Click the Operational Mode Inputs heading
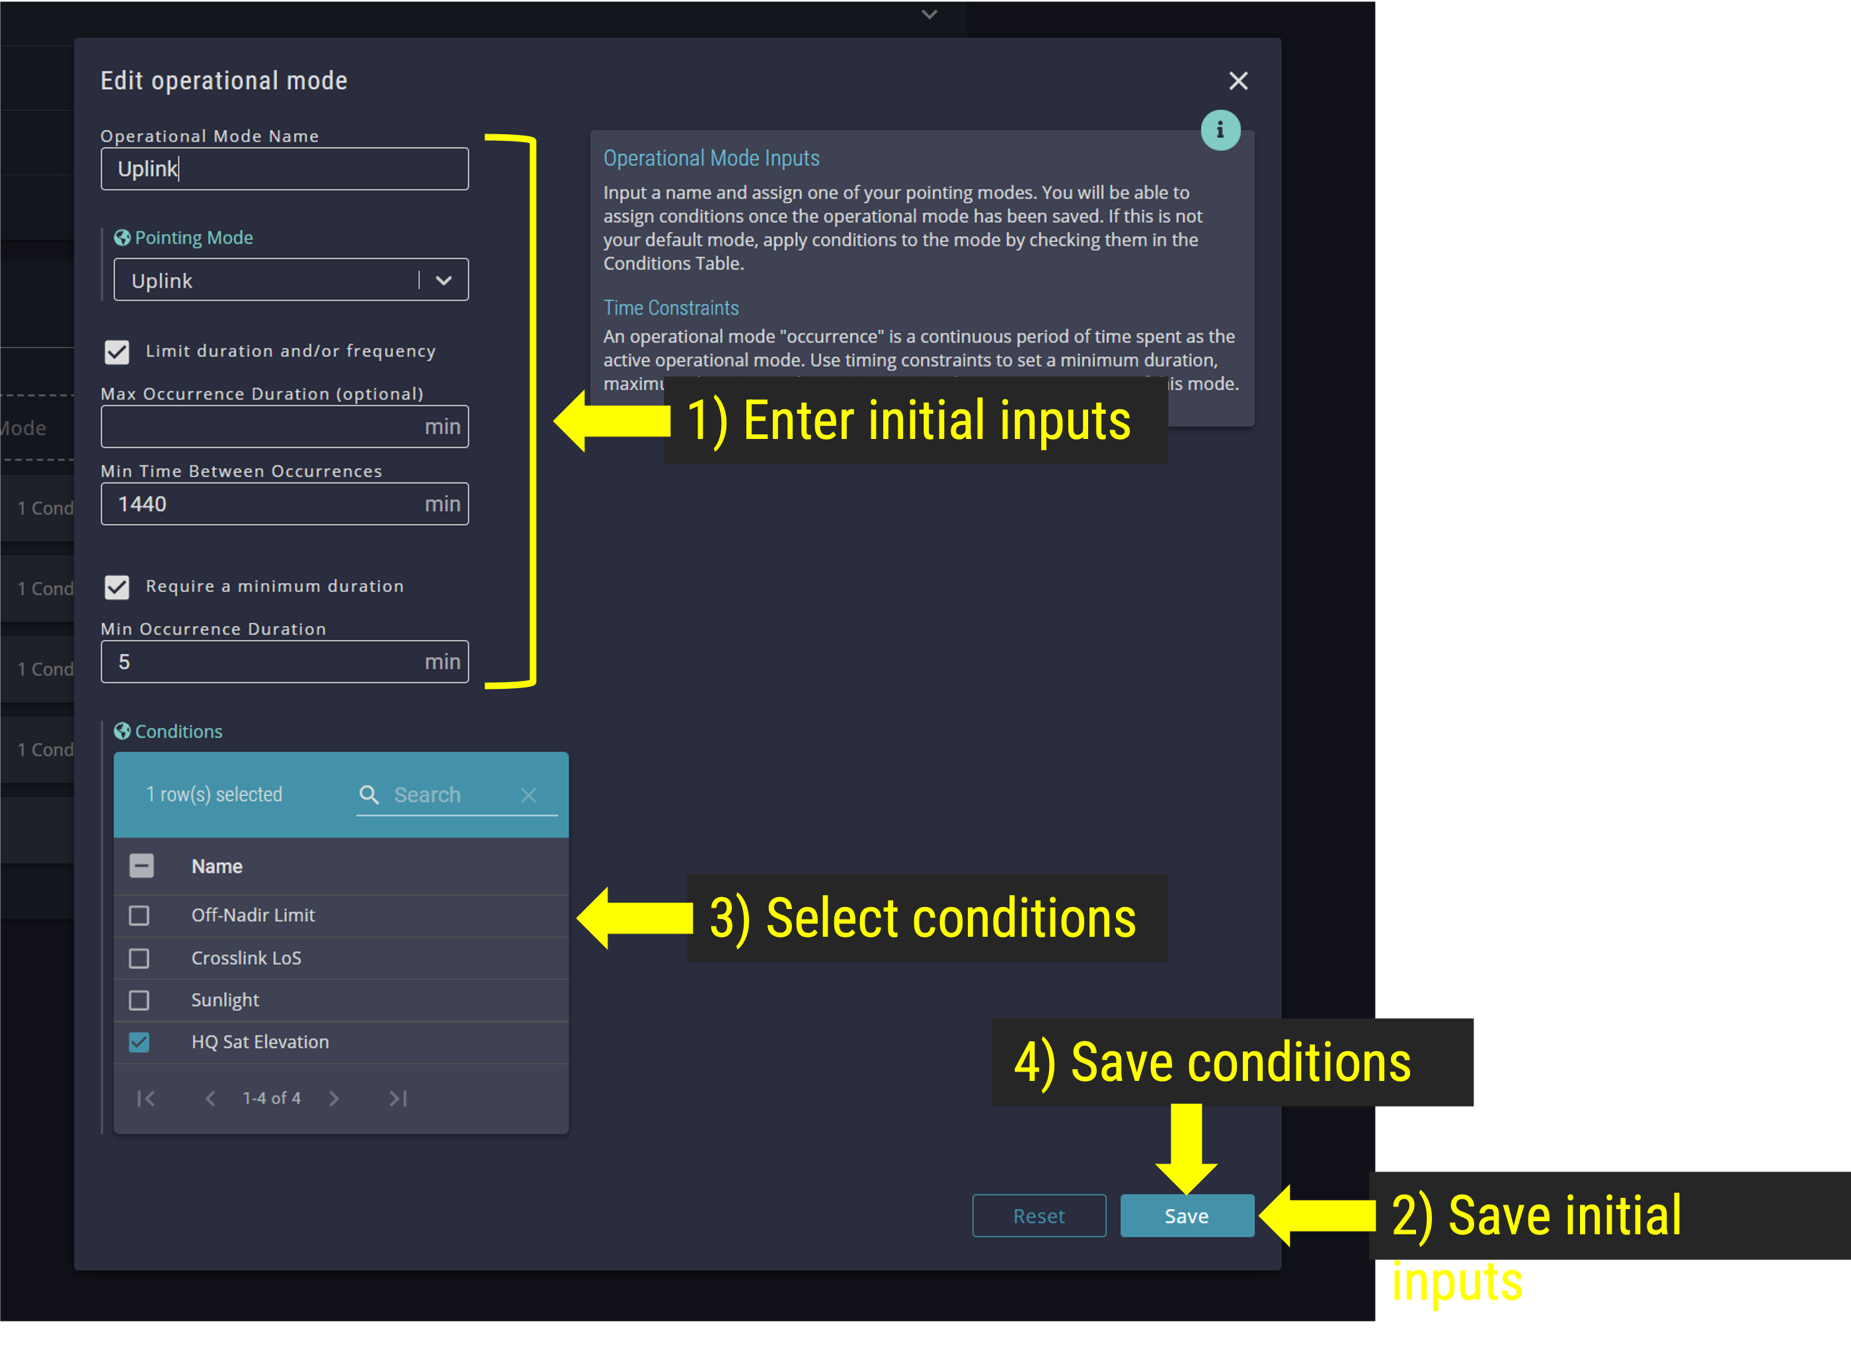This screenshot has width=1851, height=1348. click(x=713, y=158)
